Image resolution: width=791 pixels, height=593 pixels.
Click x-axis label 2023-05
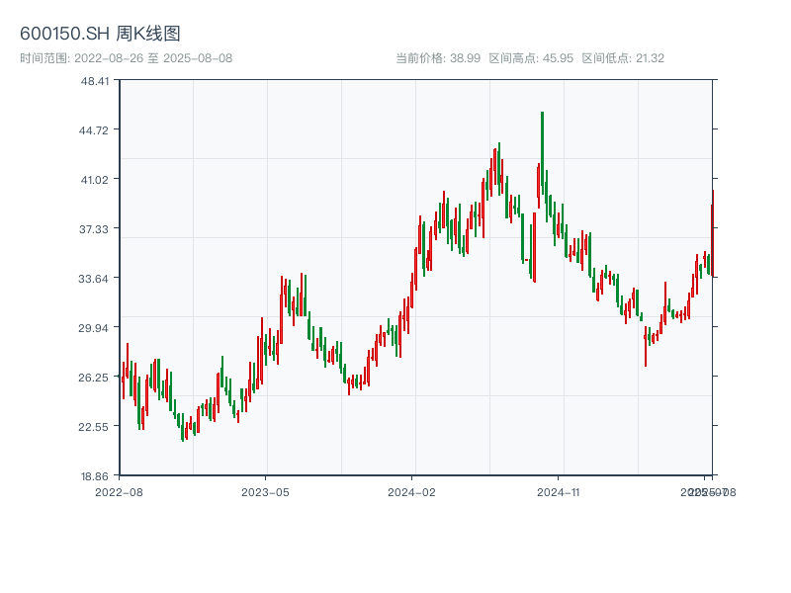click(265, 492)
